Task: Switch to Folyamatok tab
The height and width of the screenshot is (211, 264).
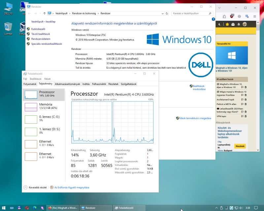Action: (x=30, y=84)
